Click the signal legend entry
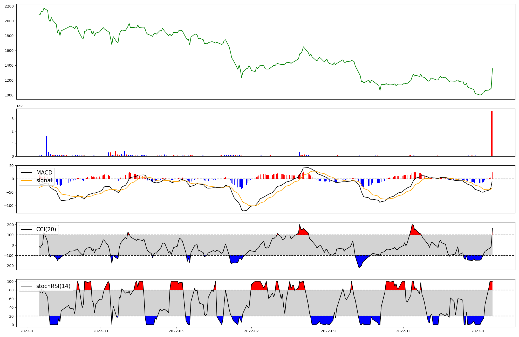Viewport: 519px width, 337px height. coord(44,180)
